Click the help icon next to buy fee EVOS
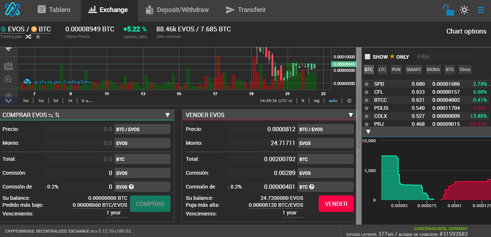491x237 pixels. pyautogui.click(x=131, y=187)
